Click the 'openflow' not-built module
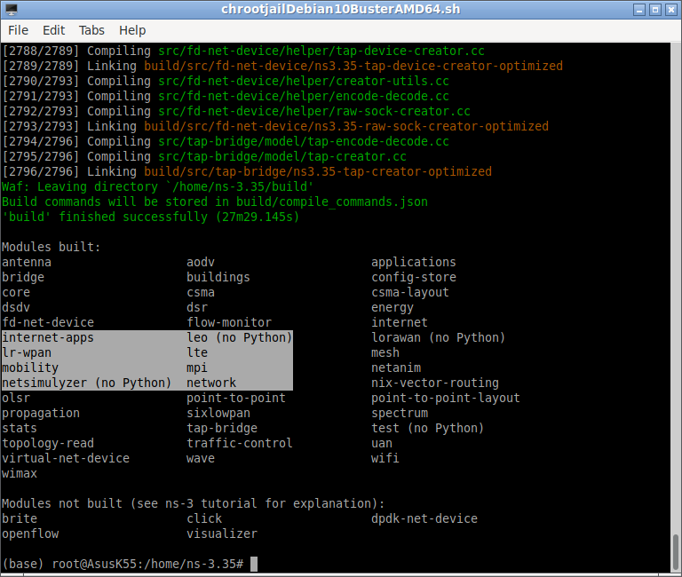The height and width of the screenshot is (577, 682). point(30,534)
